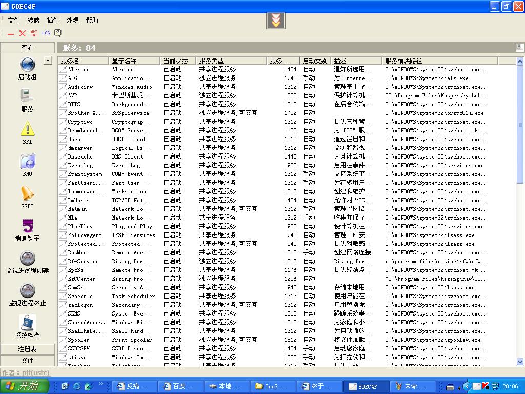This screenshot has height=394, width=525.
Task: Expand the quick launch overflow chevron
Action: (101, 384)
